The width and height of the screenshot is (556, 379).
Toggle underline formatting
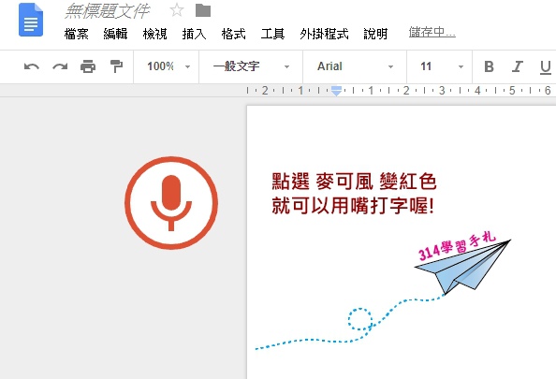pos(546,67)
